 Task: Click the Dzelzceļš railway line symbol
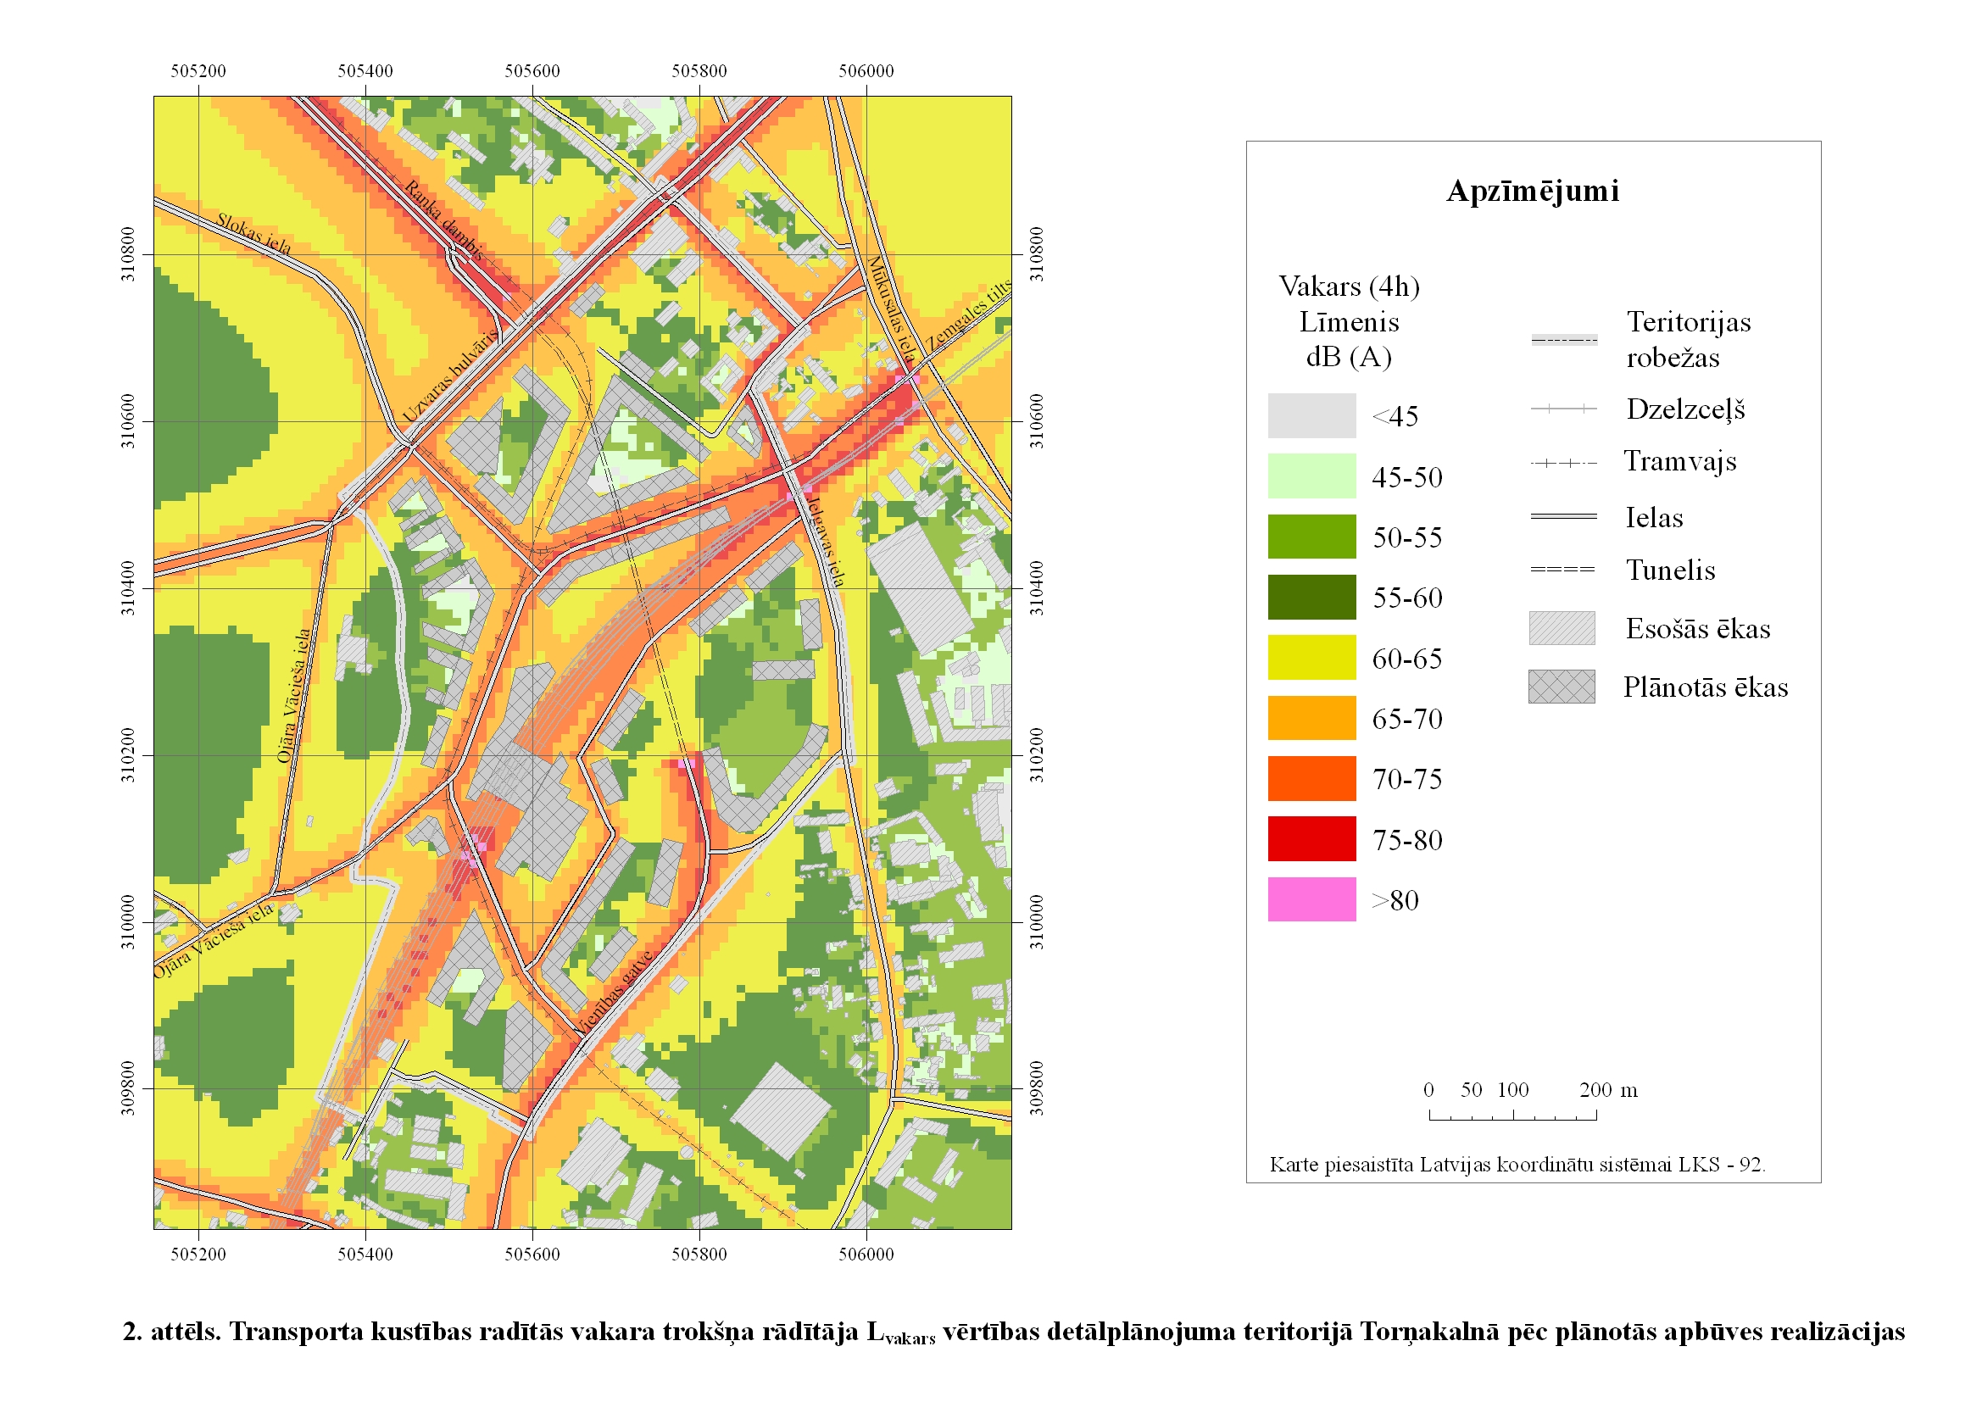point(1563,409)
